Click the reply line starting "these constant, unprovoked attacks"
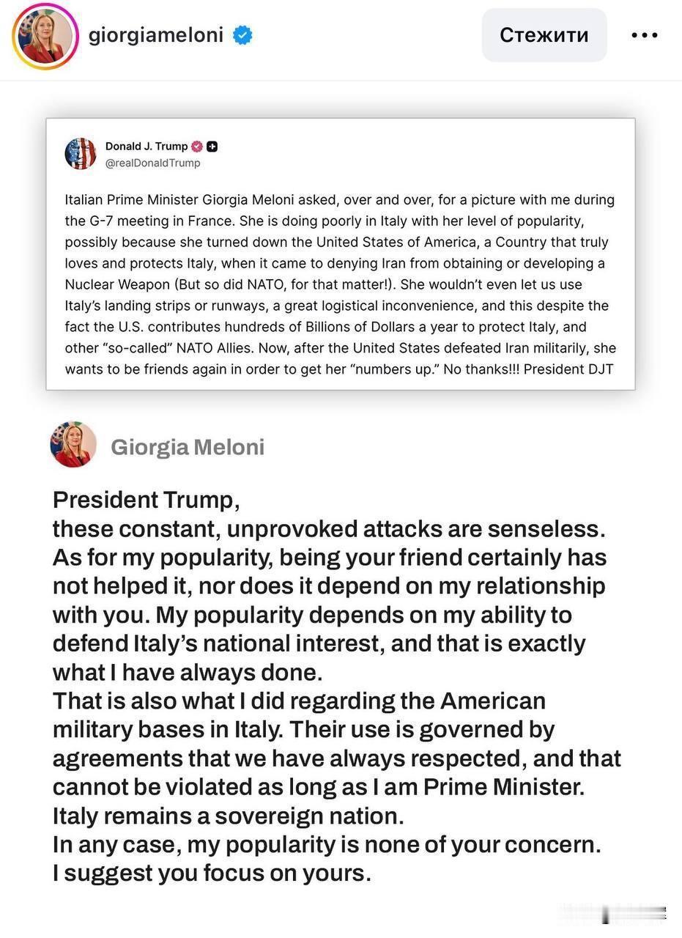This screenshot has width=682, height=938. 329,528
